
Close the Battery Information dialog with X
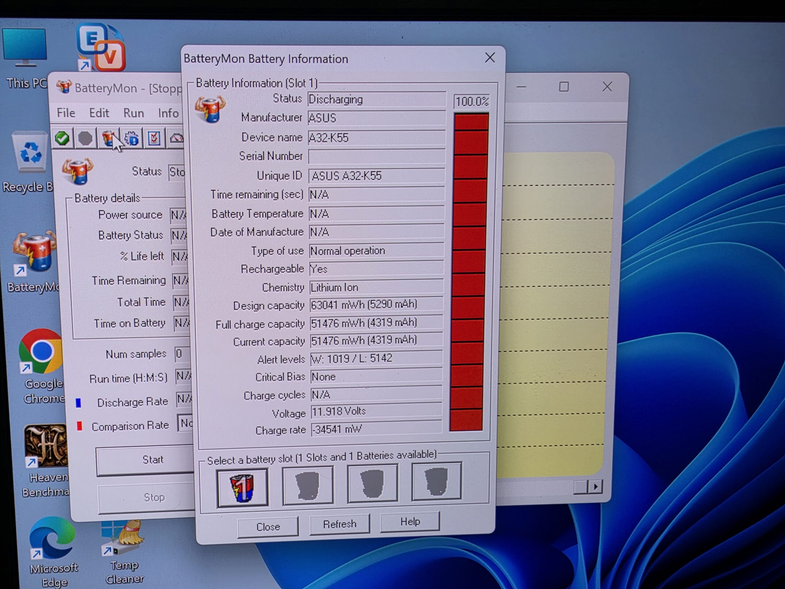click(x=490, y=57)
